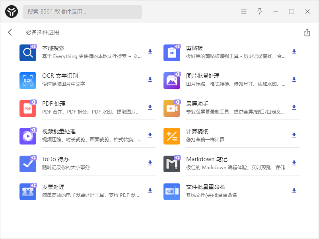The width and height of the screenshot is (319, 239).
Task: Open the 计算稿纸 calculator plugin icon
Action: 171,135
